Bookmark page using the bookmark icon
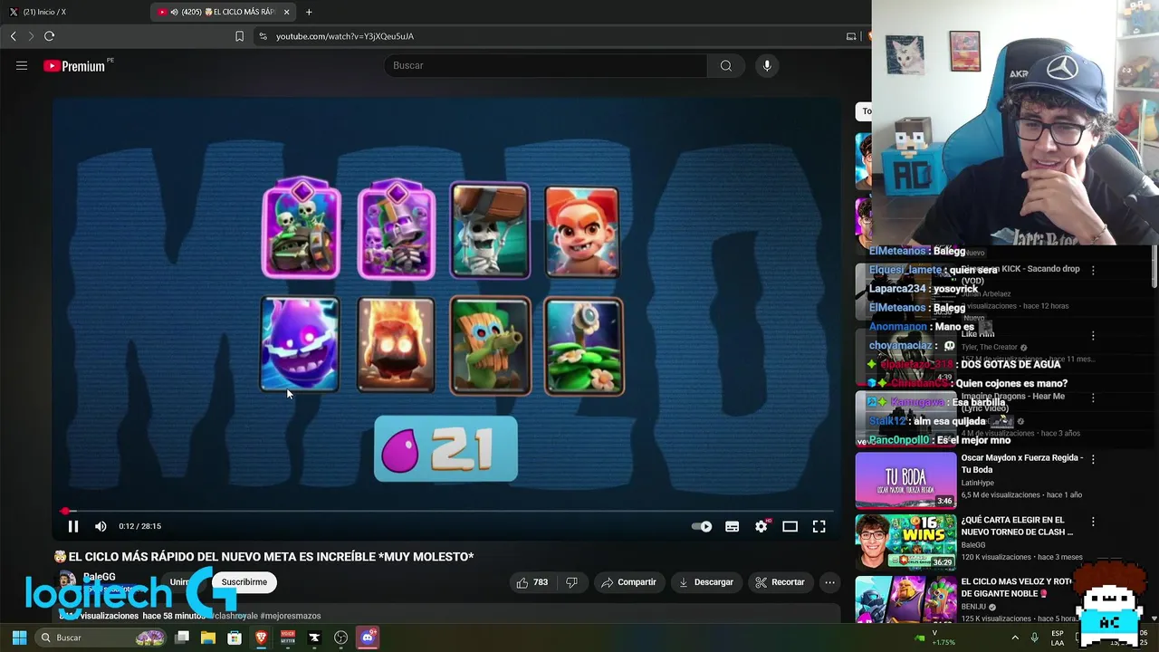 tap(239, 36)
